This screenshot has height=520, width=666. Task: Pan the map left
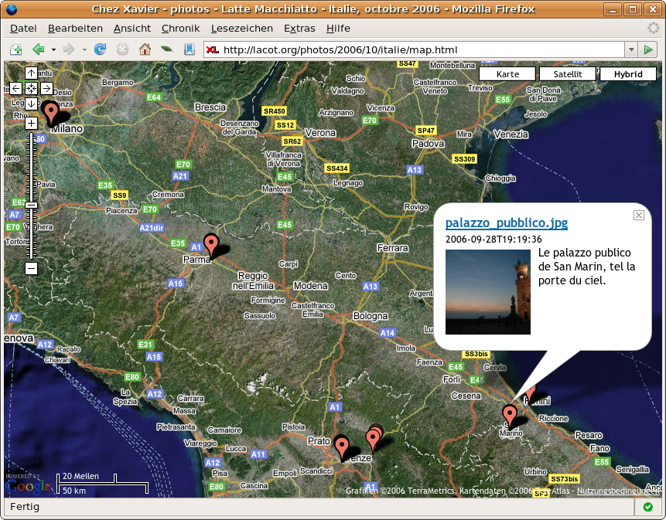(15, 88)
